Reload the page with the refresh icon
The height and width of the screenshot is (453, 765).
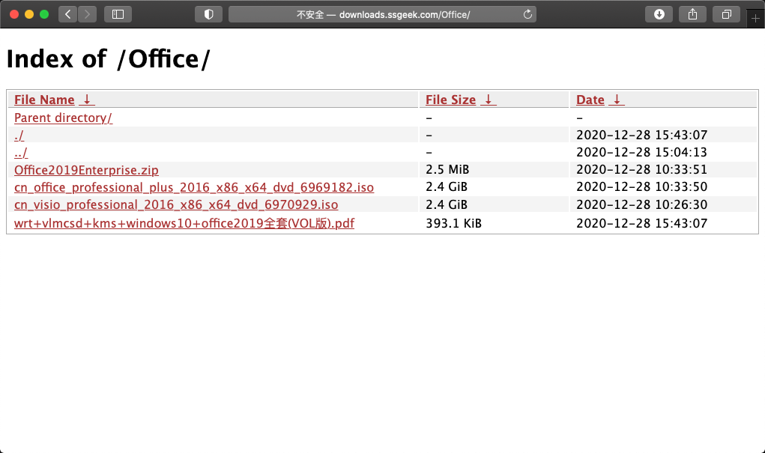point(527,14)
